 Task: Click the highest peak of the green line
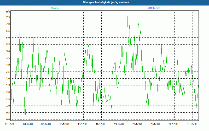(127, 16)
